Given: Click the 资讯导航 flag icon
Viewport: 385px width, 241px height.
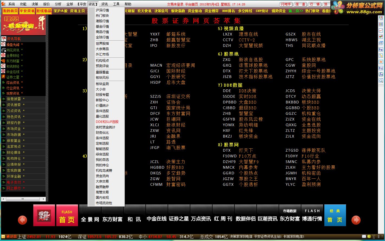Looking at the screenshot, I should tap(4, 39).
